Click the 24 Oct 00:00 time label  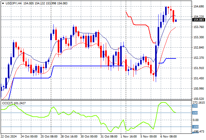click(29, 137)
